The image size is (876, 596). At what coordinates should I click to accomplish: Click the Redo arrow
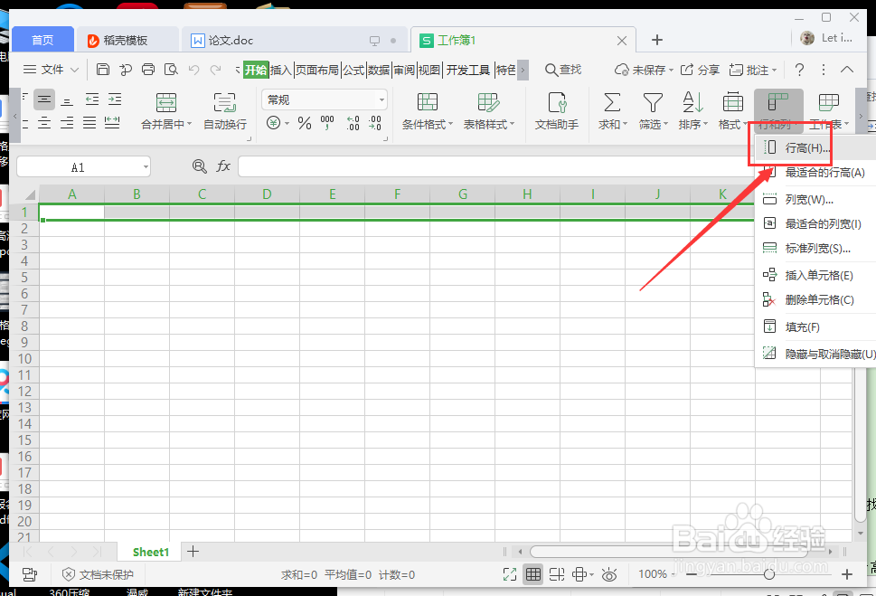coord(216,70)
